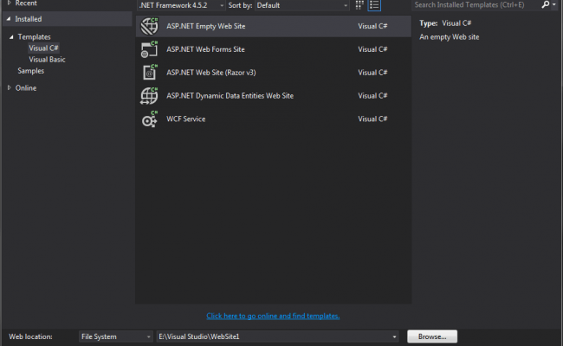The height and width of the screenshot is (346, 563).
Task: Expand the Recent section
Action: point(10,3)
